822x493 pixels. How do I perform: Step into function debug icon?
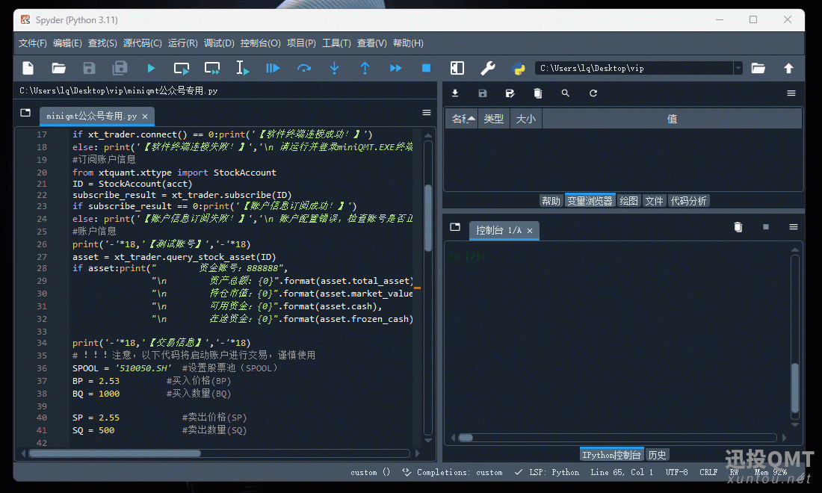click(335, 68)
